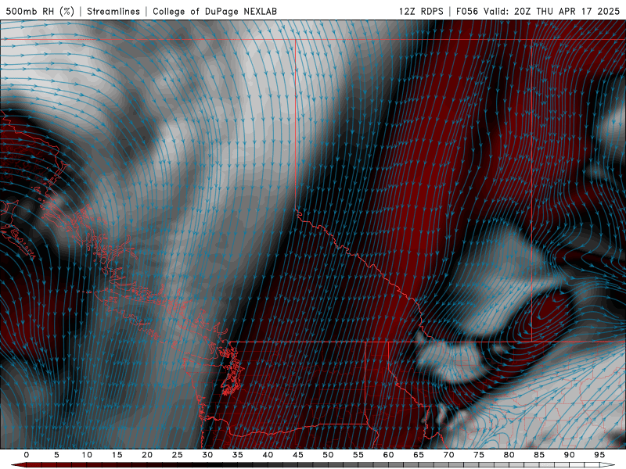
Task: Click the '12Z RDPS' model run label
Action: (x=421, y=11)
